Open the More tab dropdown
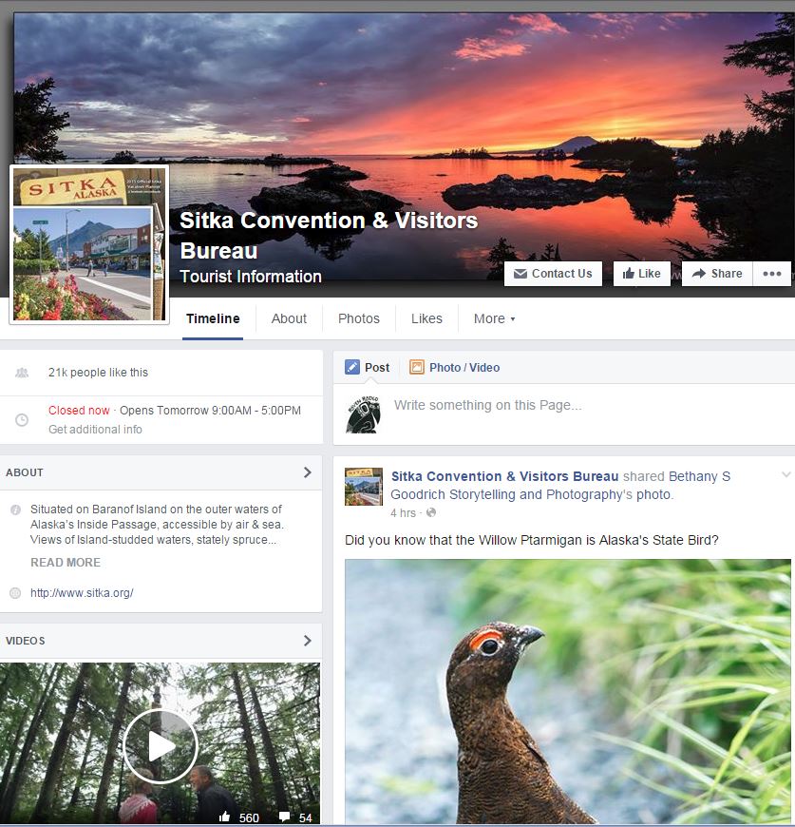This screenshot has height=827, width=795. tap(494, 318)
